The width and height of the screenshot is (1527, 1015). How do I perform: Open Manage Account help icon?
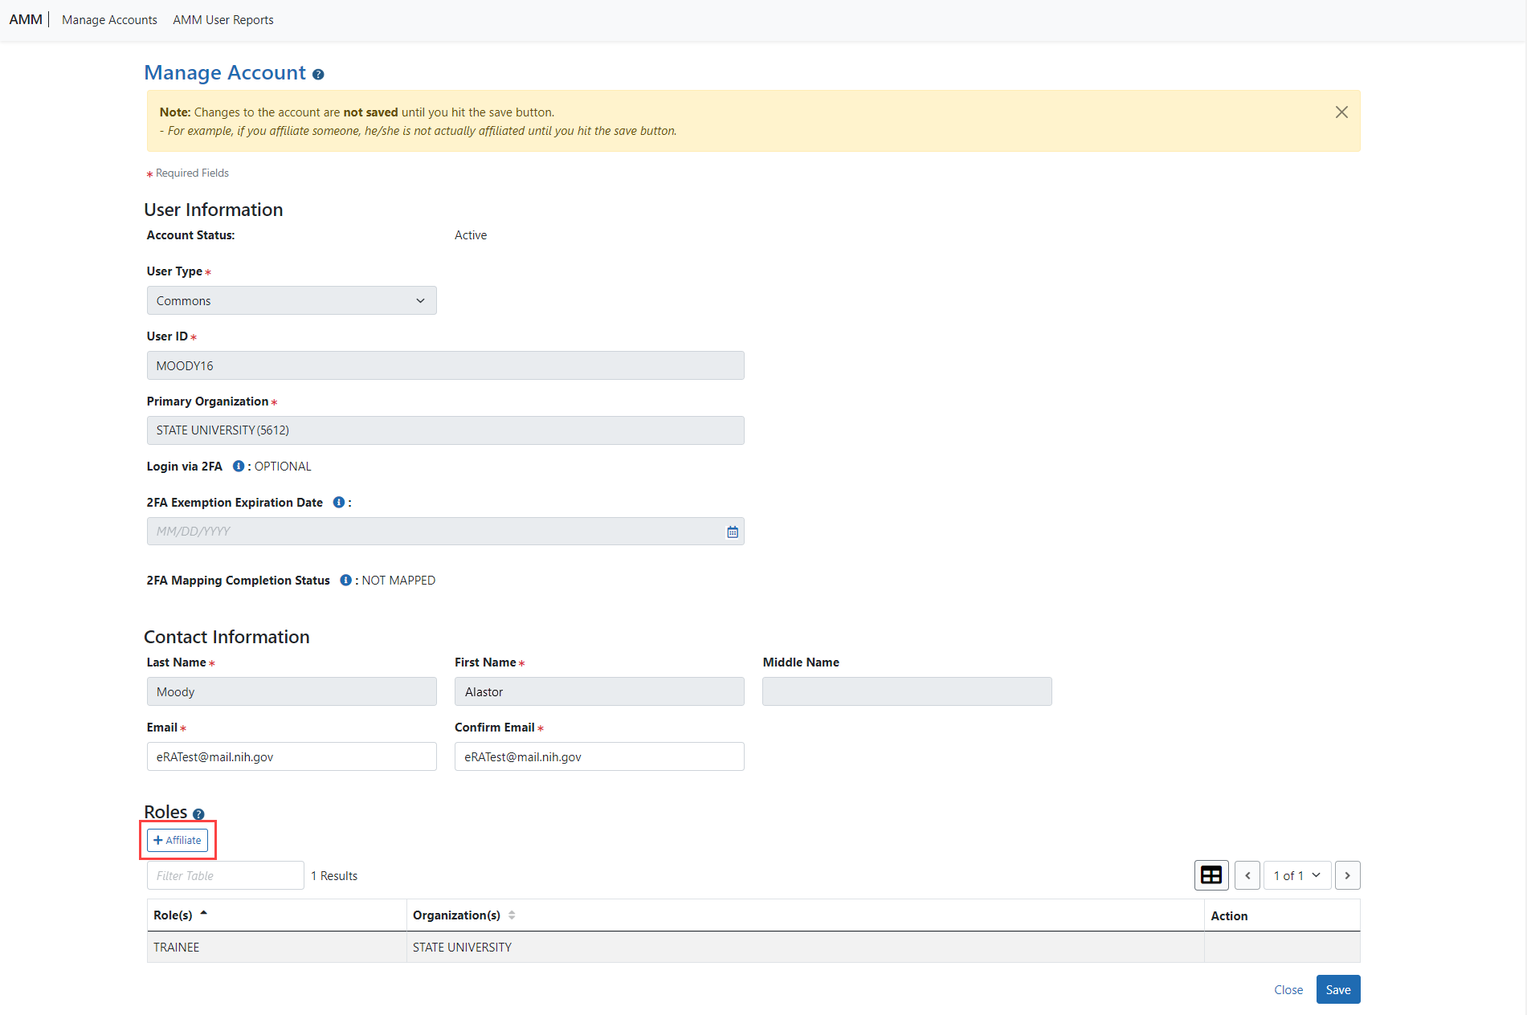point(318,75)
